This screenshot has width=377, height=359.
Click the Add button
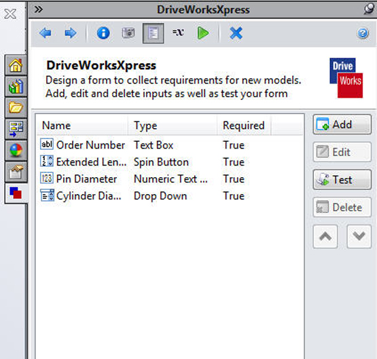pos(342,124)
